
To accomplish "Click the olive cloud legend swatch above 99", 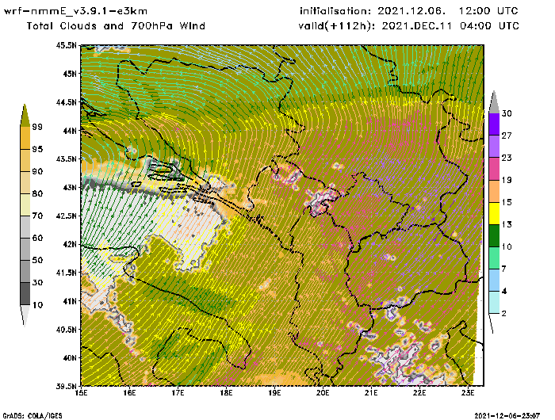I will click(25, 116).
